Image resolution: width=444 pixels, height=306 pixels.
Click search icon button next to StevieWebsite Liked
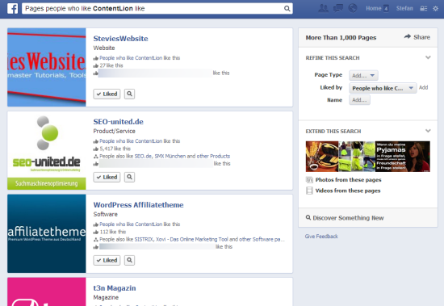coord(129,94)
